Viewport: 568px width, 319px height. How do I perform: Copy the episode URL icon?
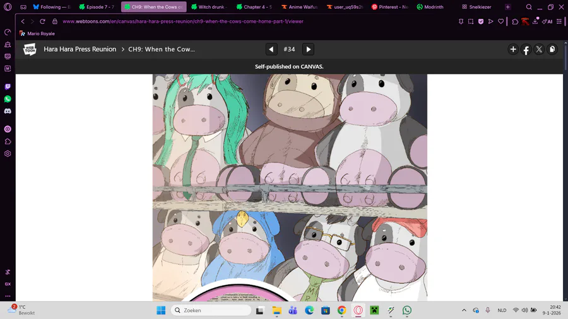tap(552, 49)
